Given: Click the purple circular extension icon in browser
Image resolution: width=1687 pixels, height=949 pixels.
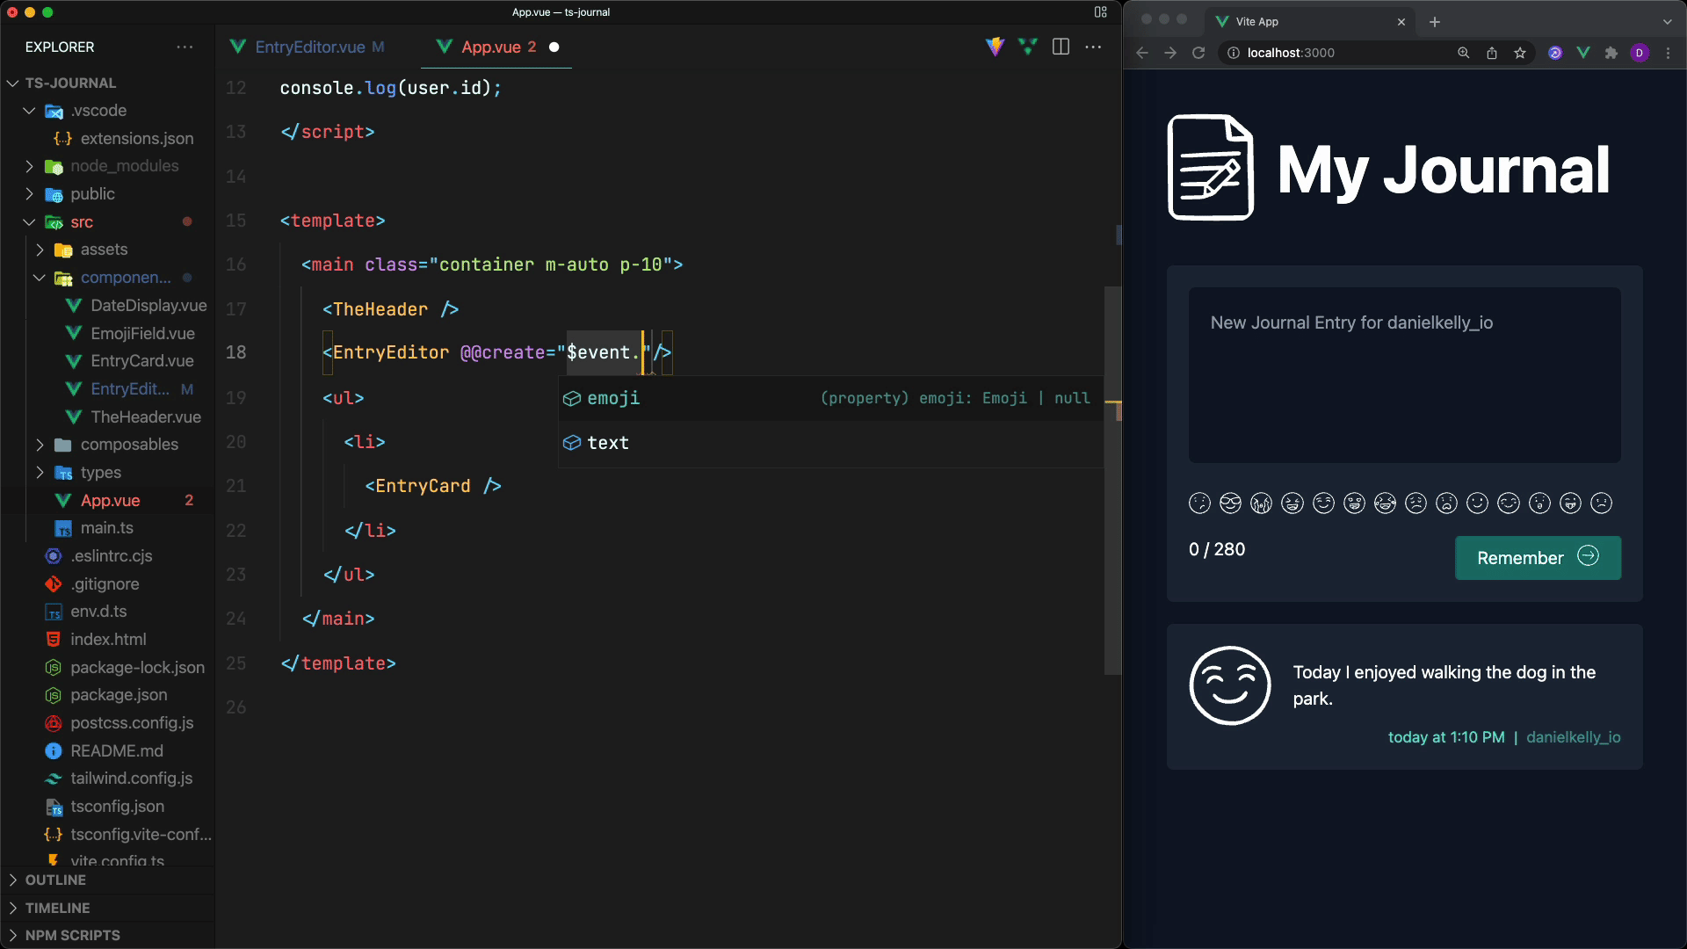Looking at the screenshot, I should pos(1554,53).
